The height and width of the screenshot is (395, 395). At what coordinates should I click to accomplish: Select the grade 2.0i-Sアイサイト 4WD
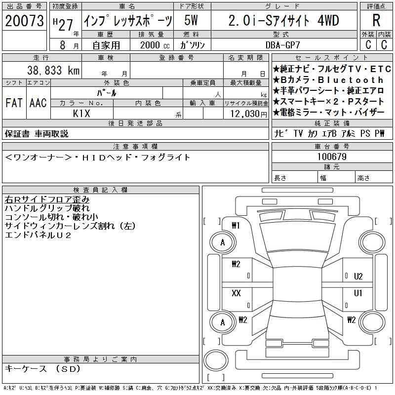[284, 21]
